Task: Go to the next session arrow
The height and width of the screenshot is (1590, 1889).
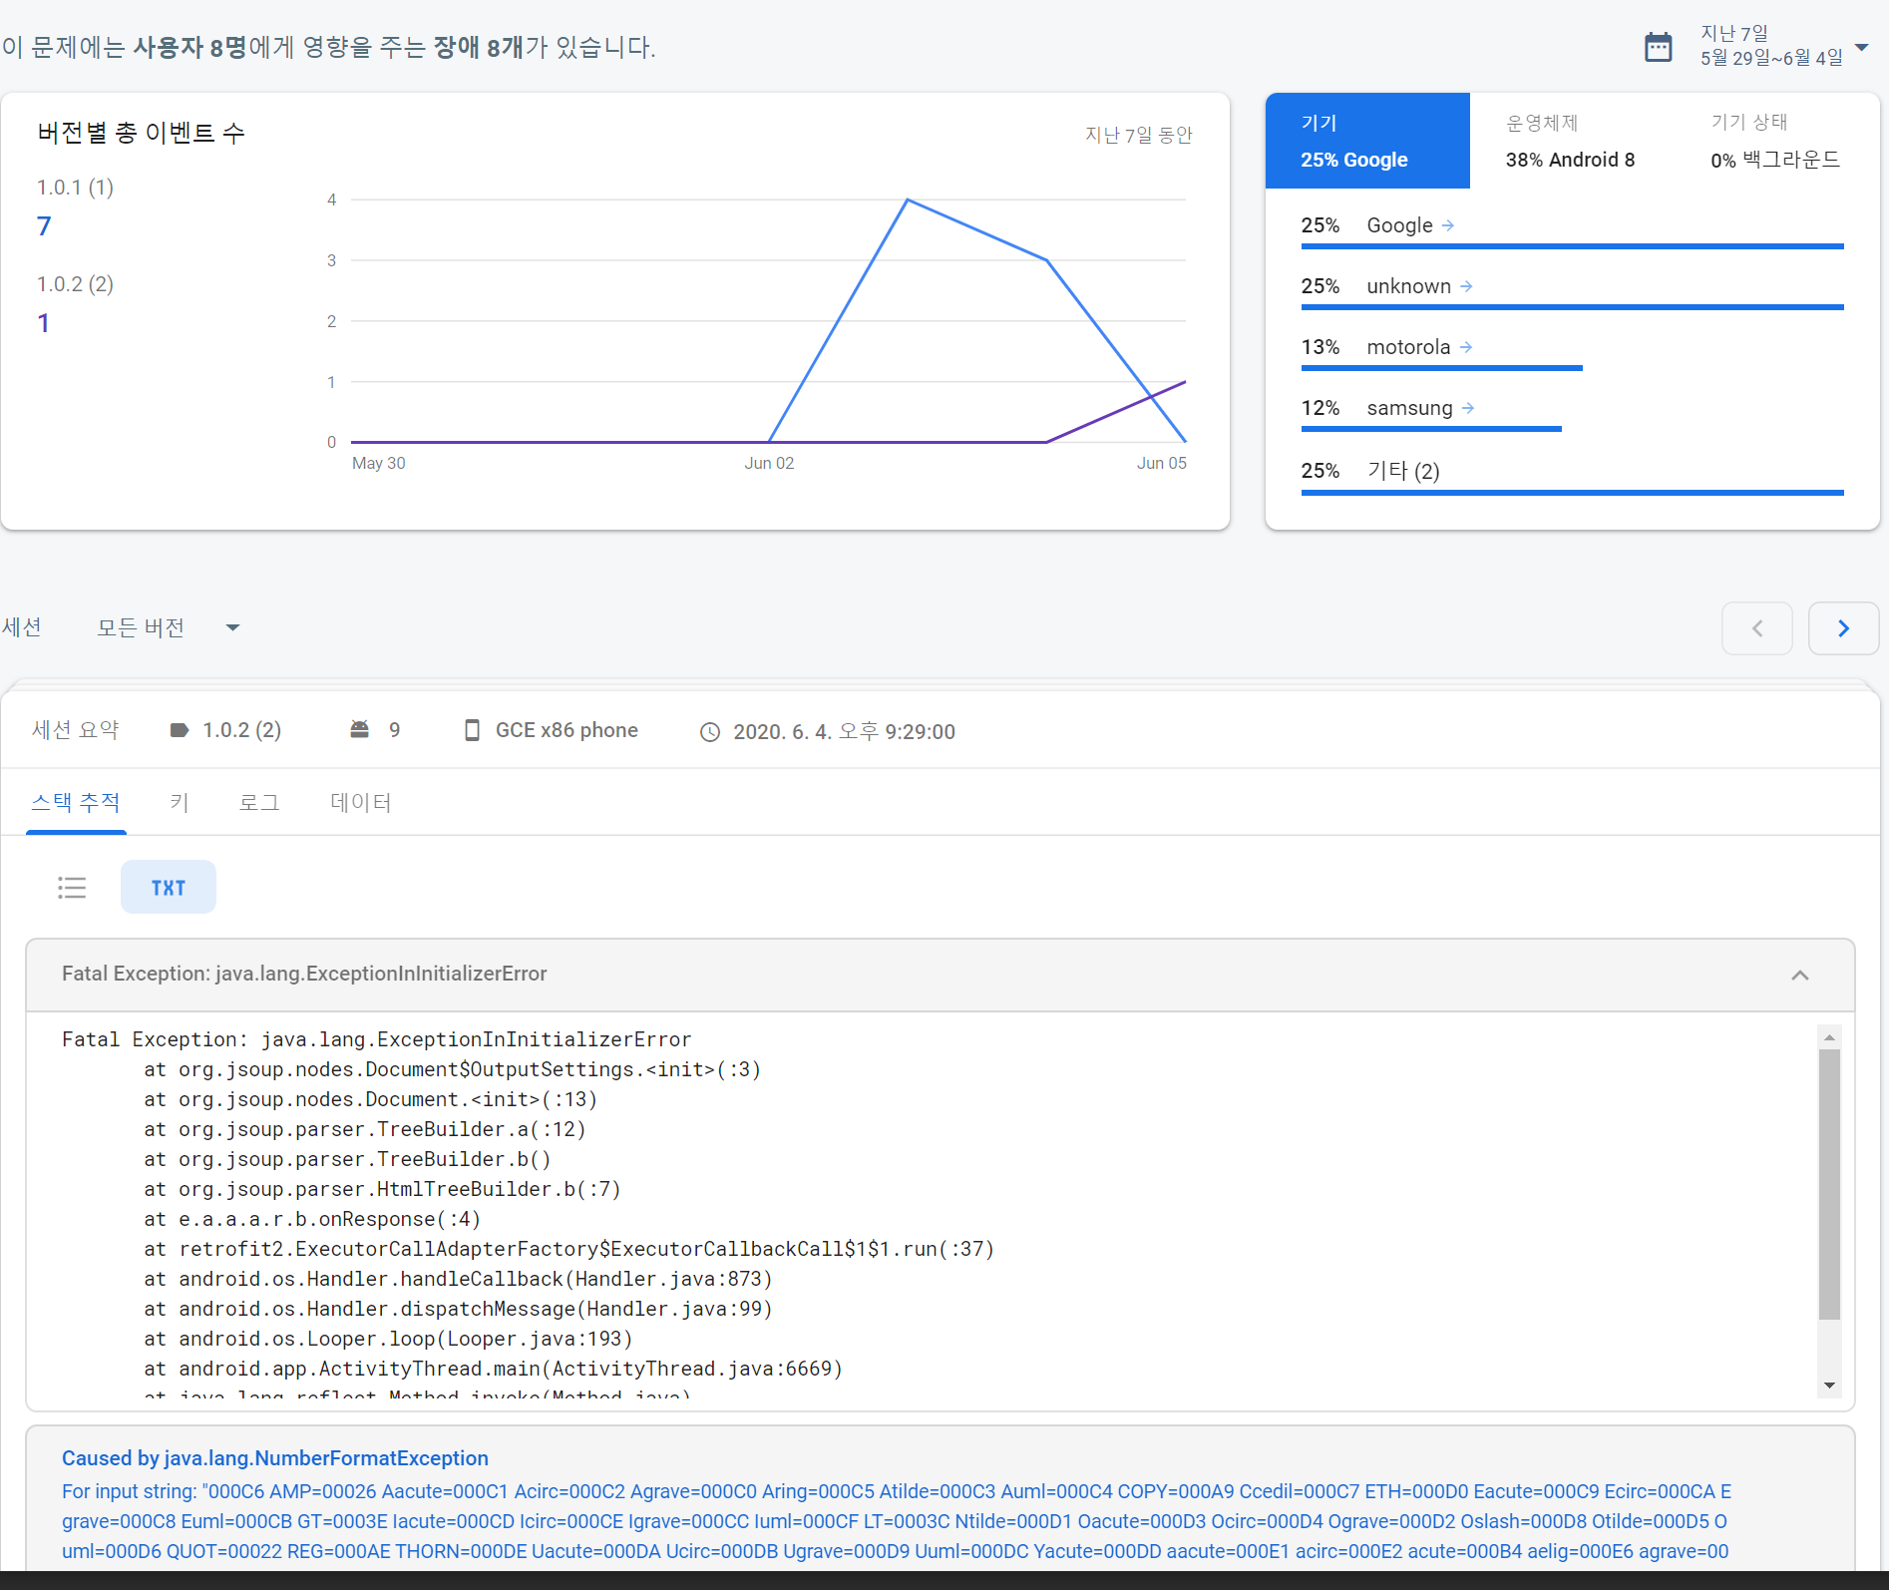Action: (x=1843, y=628)
